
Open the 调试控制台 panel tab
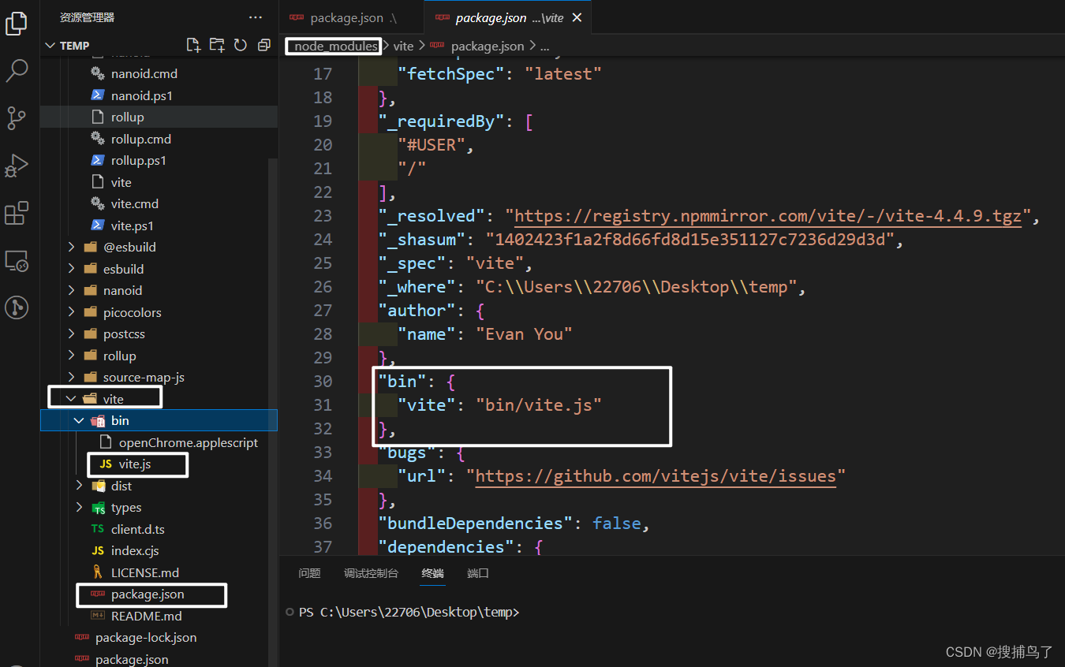pos(371,573)
